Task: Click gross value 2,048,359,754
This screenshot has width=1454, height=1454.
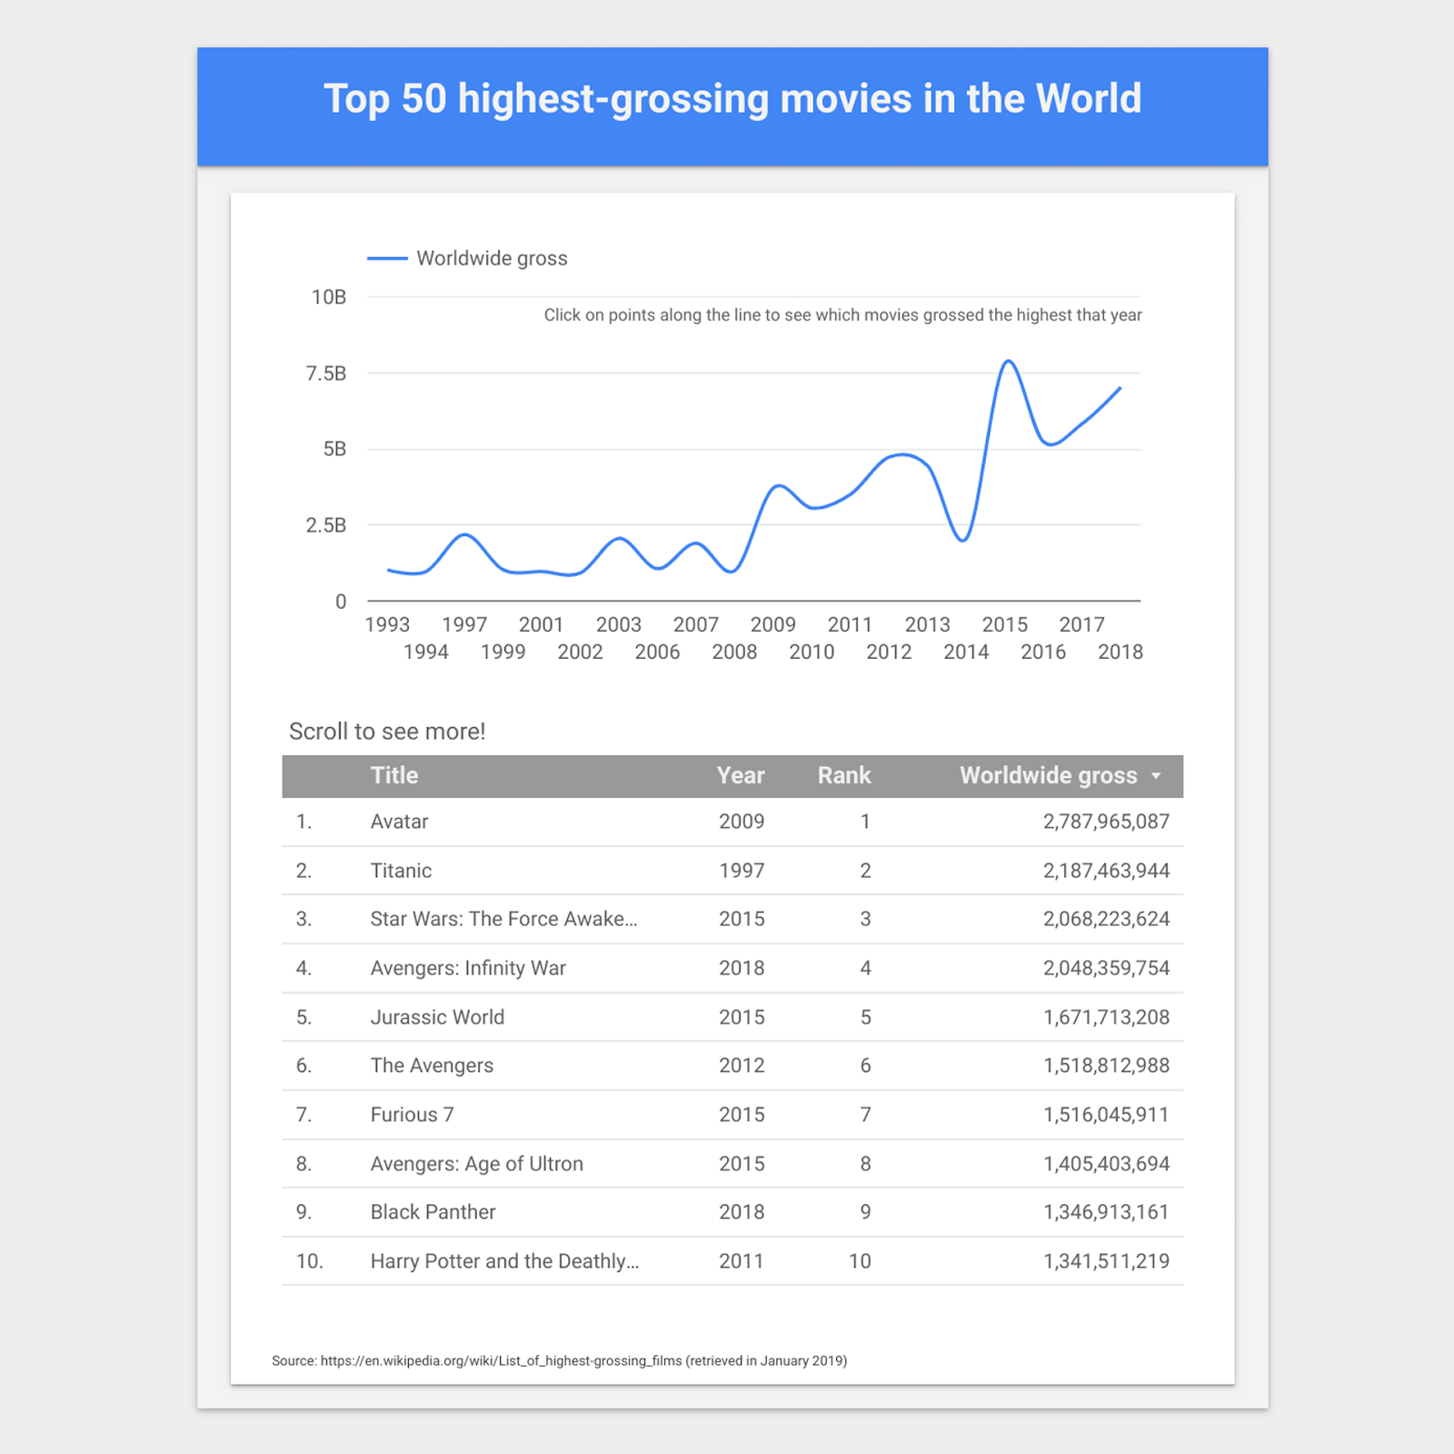Action: click(x=1106, y=968)
